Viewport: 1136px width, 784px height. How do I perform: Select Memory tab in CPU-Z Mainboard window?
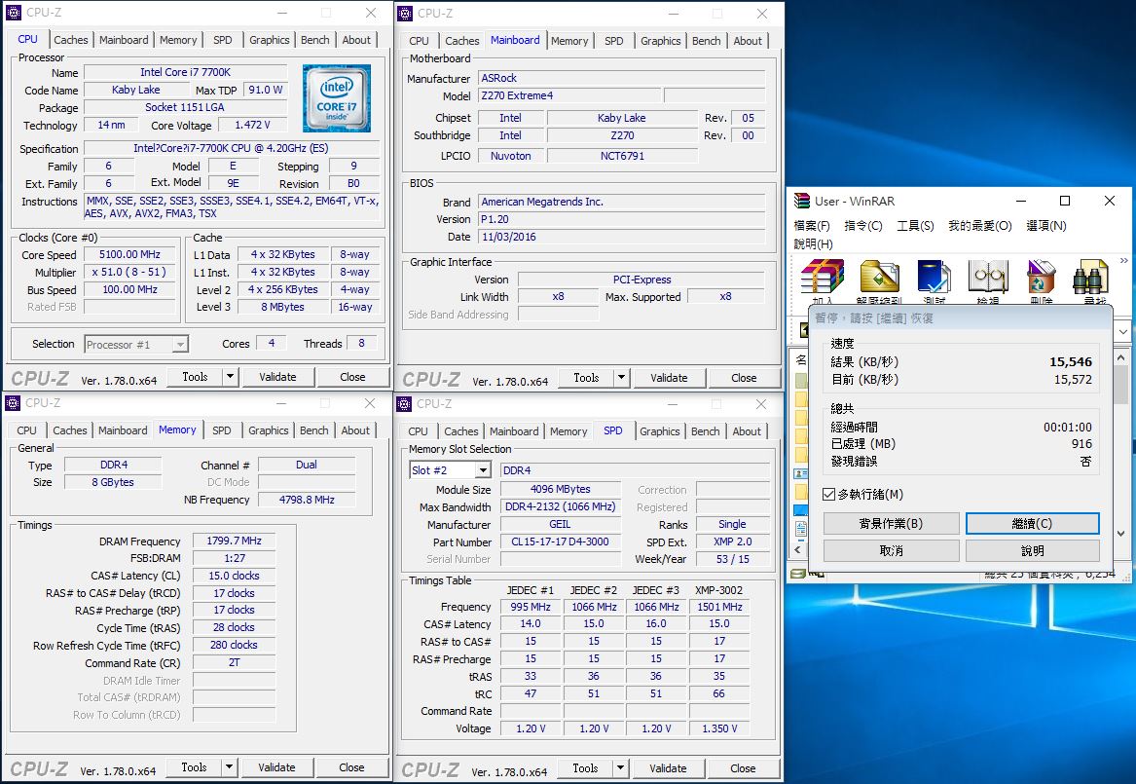[x=569, y=41]
